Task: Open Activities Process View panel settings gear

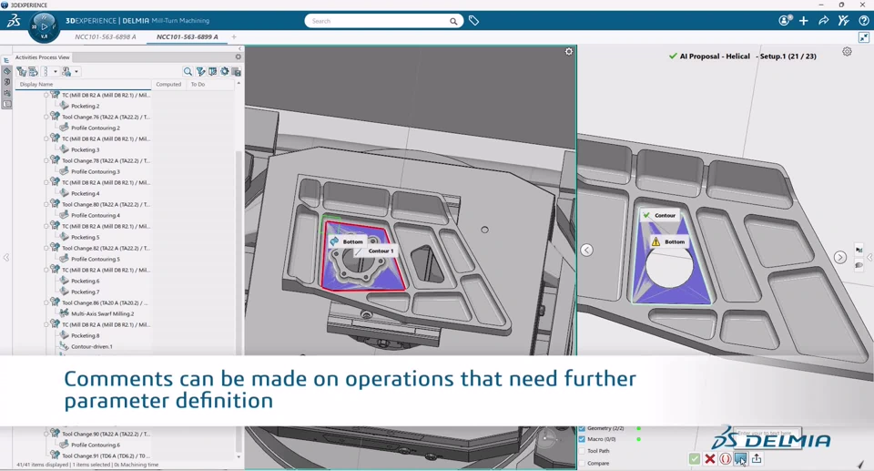Action: 238,56
